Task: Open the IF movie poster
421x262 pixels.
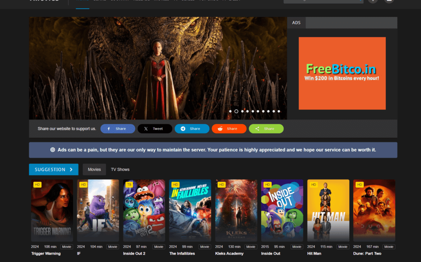Action: tap(98, 210)
